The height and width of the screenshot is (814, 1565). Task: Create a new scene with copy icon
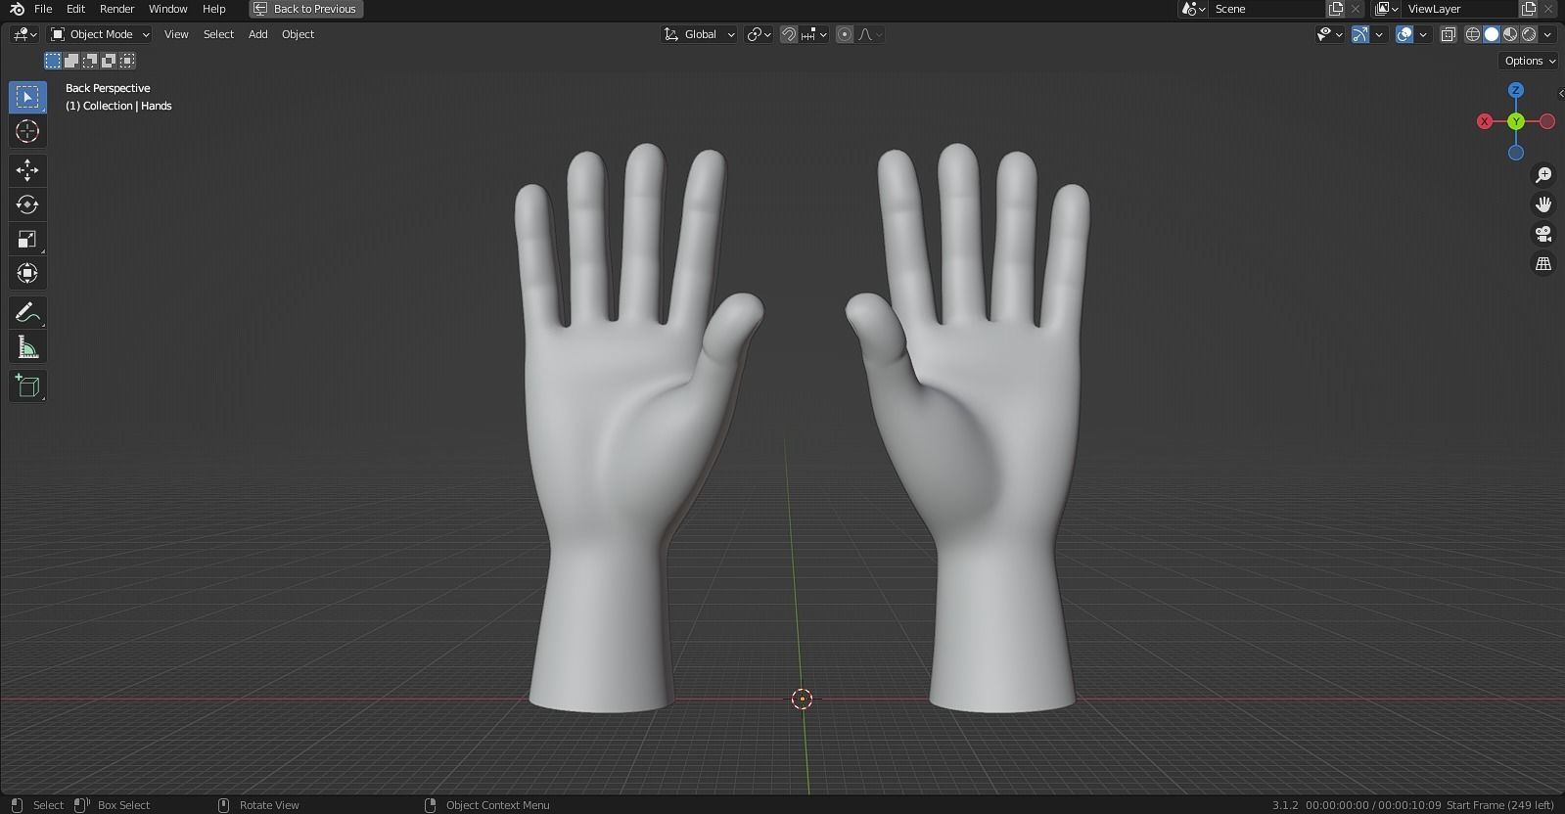[x=1336, y=9]
